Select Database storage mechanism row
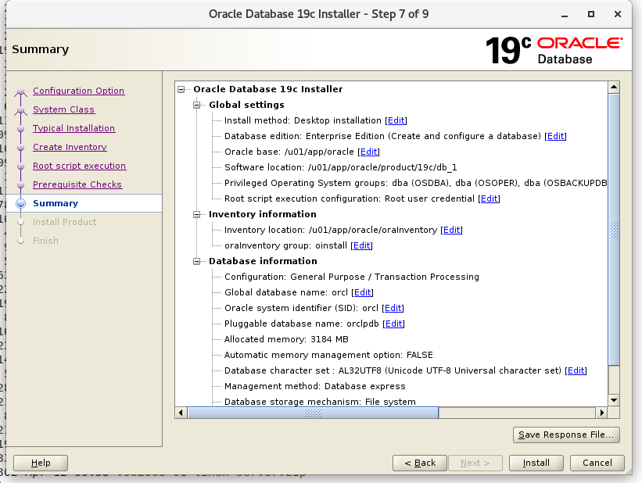This screenshot has height=483, width=642. pyautogui.click(x=320, y=402)
